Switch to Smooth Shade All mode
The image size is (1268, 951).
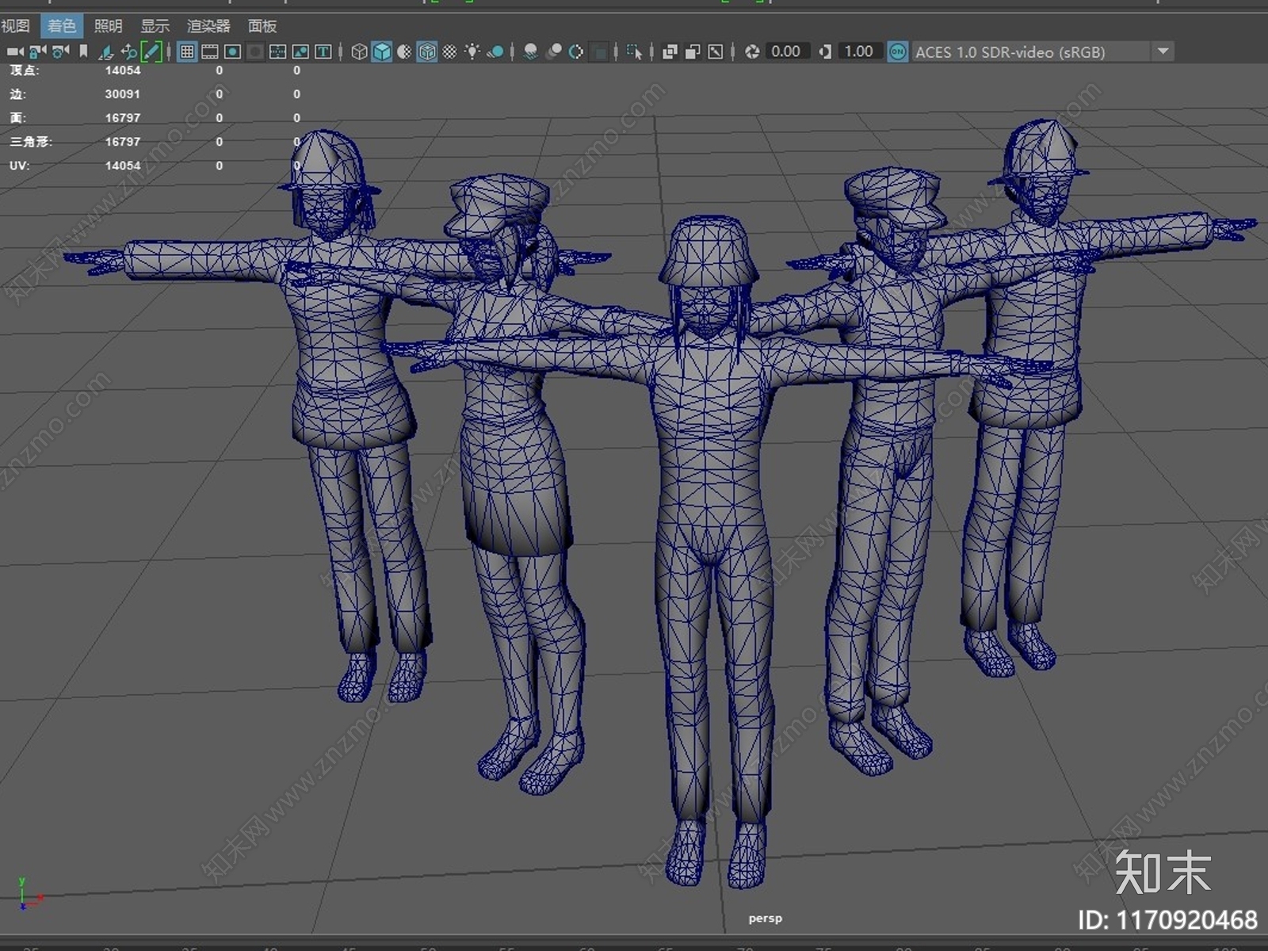coord(382,52)
